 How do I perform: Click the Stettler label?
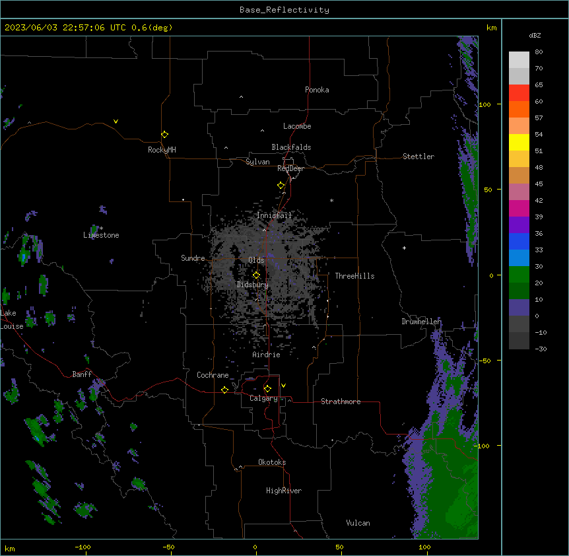coord(418,156)
